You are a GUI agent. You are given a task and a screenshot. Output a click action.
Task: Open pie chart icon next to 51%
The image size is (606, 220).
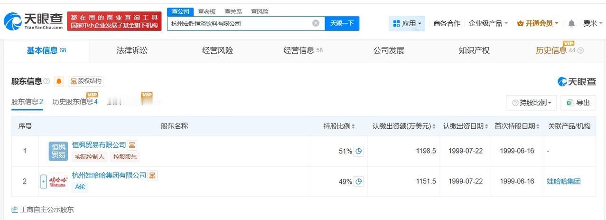click(359, 151)
